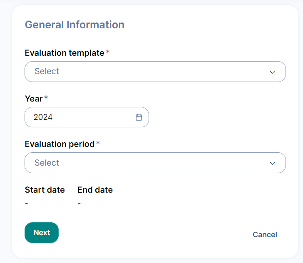
Task: Click the Evaluation period label
Action: [x=60, y=144]
